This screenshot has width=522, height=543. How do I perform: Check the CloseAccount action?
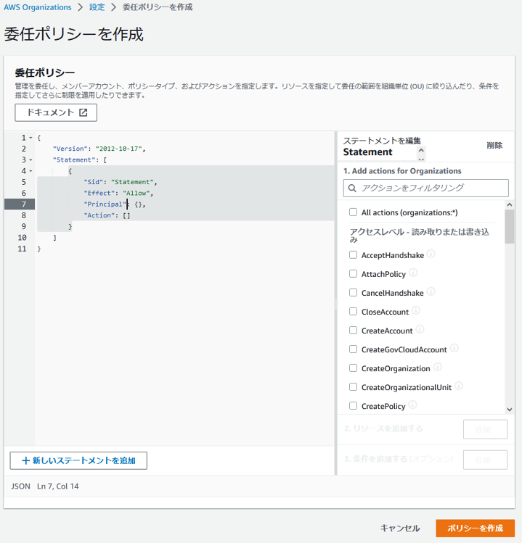[353, 311]
